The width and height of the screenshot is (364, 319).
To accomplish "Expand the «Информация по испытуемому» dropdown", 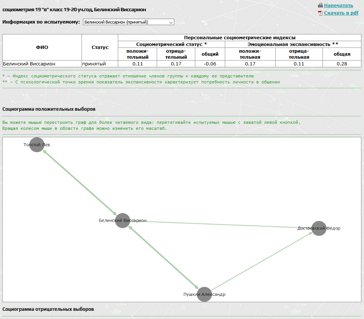I will pyautogui.click(x=128, y=22).
